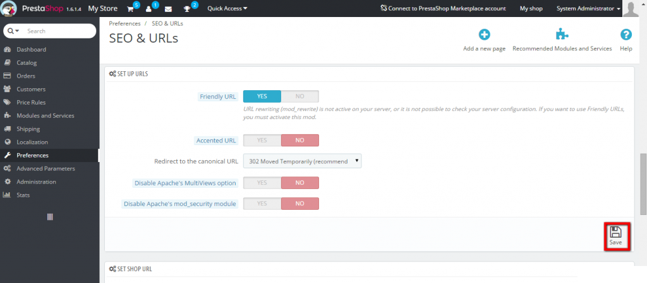647x283 pixels.
Task: Open Redirect to the canonical URL dropdown
Action: pyautogui.click(x=303, y=161)
